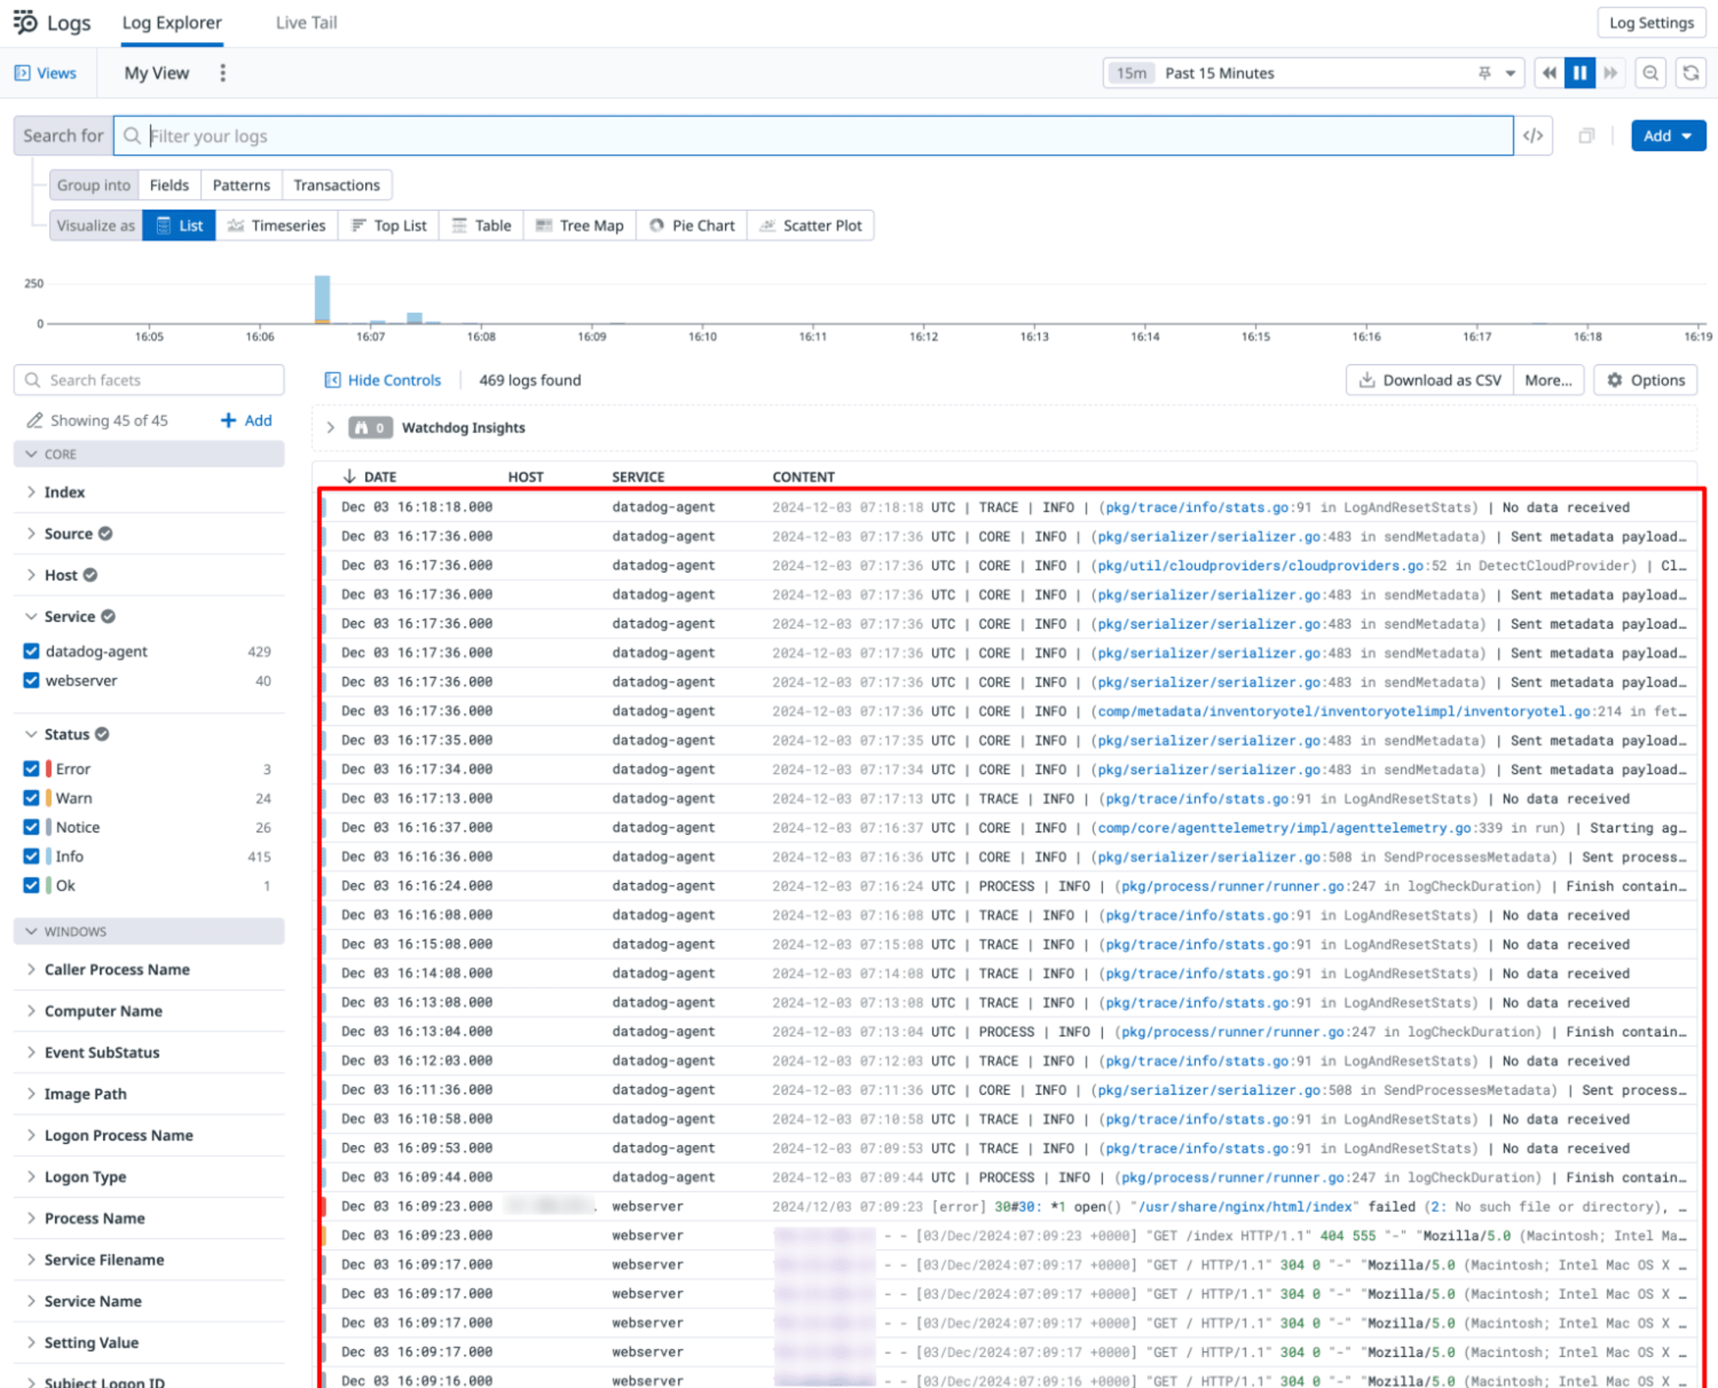Uncheck the Notice status checkbox
The width and height of the screenshot is (1718, 1388).
point(32,827)
